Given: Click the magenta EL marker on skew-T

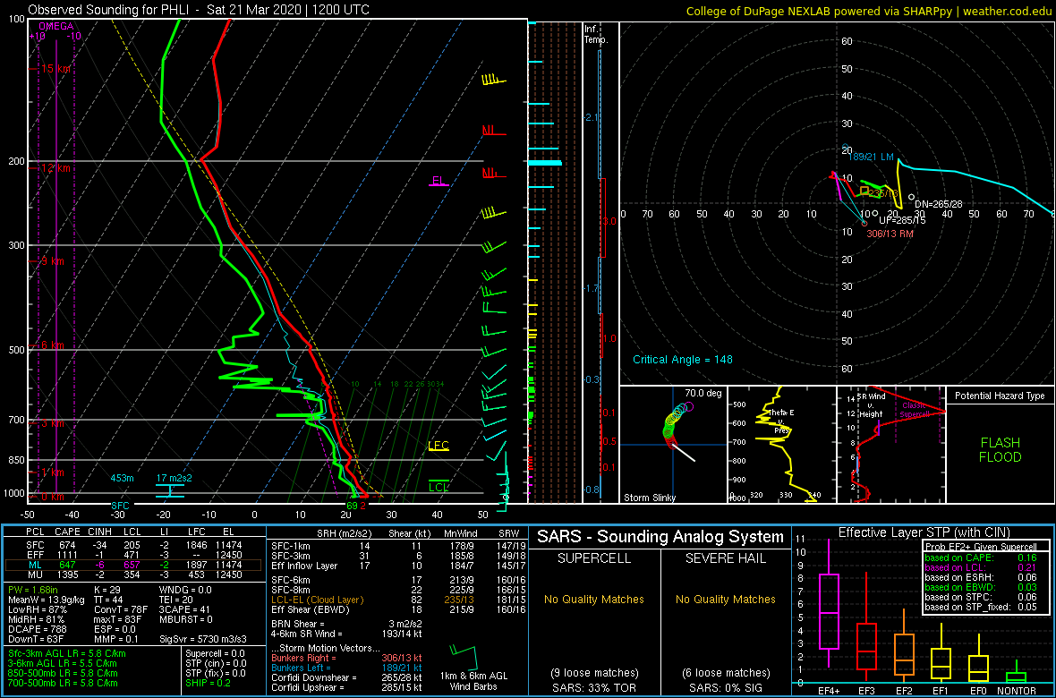Looking at the screenshot, I should 438,181.
